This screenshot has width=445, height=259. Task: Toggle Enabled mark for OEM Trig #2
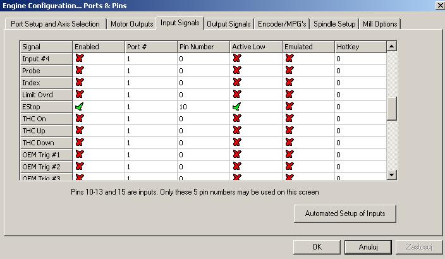80,166
